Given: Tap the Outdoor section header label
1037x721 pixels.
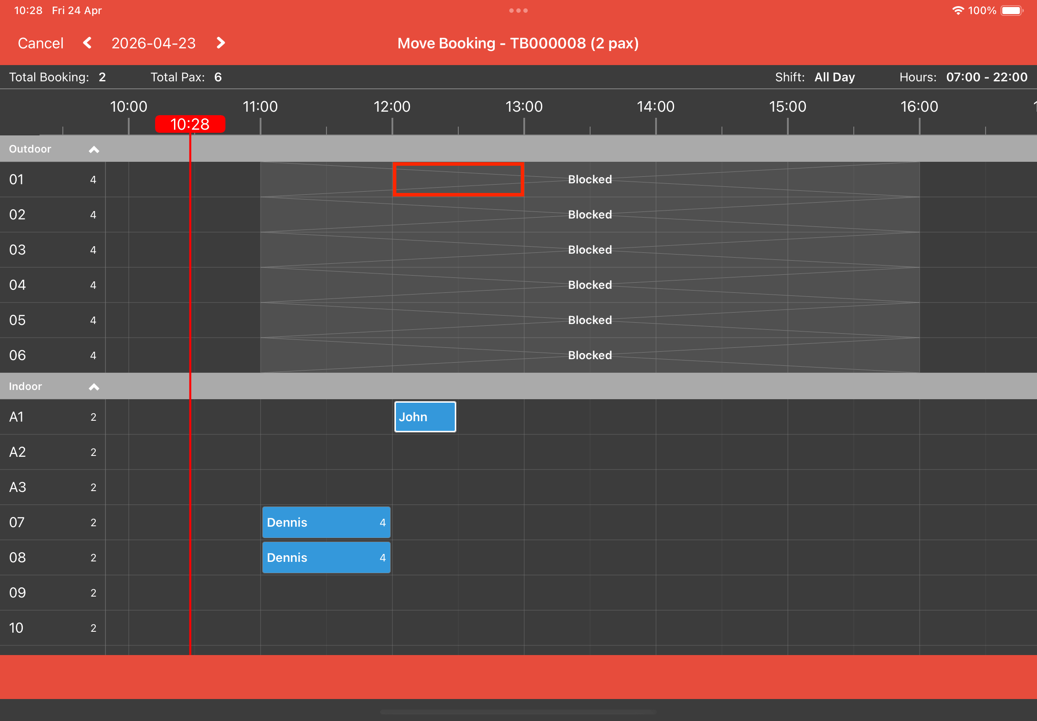Looking at the screenshot, I should tap(30, 149).
